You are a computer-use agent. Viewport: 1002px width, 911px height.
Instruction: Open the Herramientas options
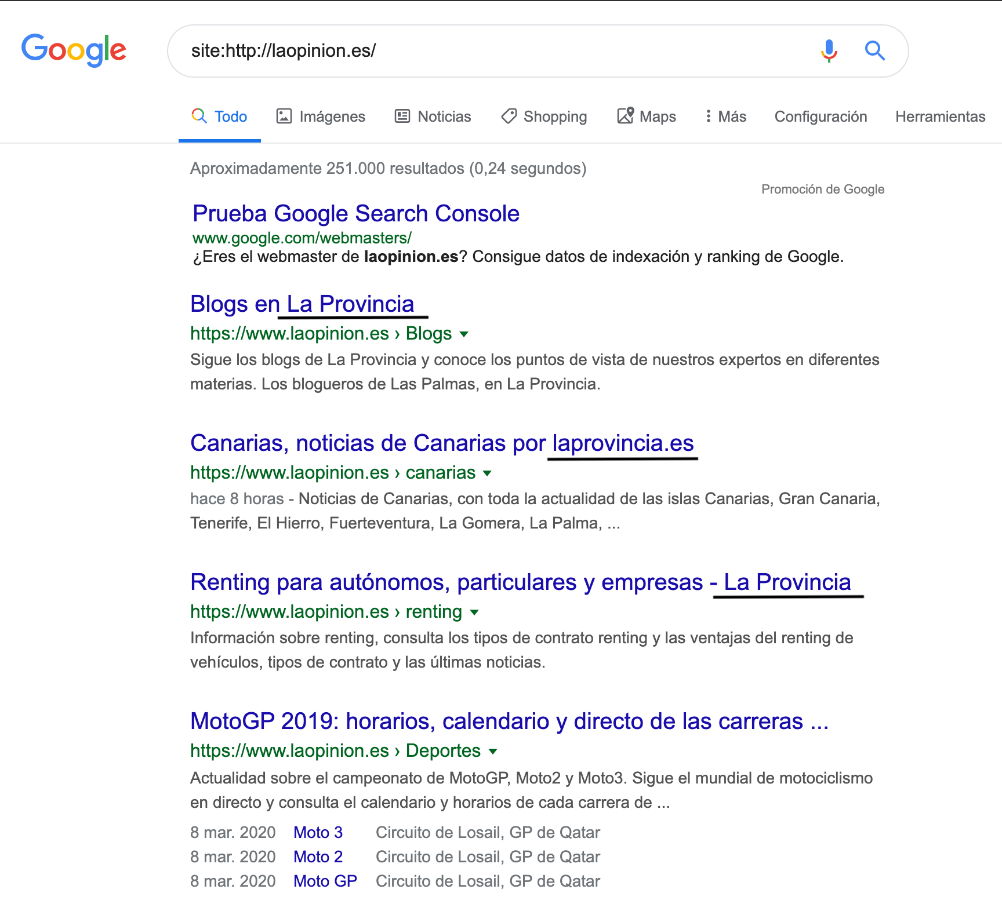point(940,116)
